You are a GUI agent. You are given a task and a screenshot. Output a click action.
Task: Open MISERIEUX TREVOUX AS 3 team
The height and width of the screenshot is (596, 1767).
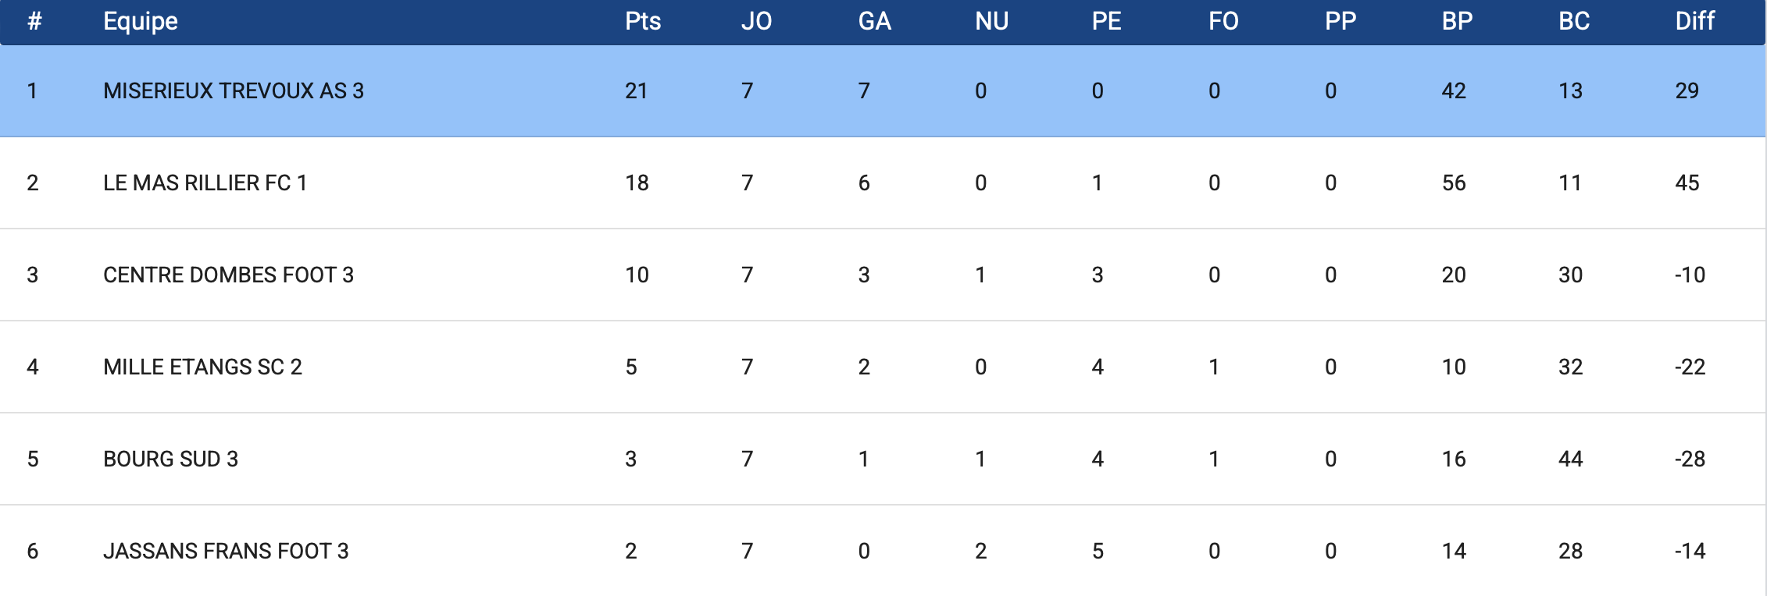[x=234, y=91]
